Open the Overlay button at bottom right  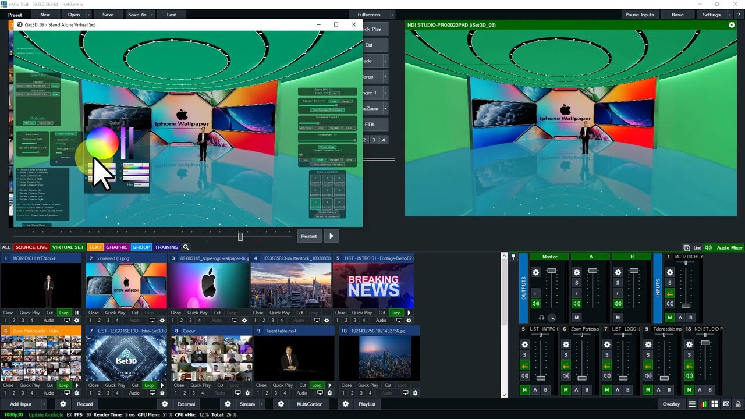click(x=671, y=404)
